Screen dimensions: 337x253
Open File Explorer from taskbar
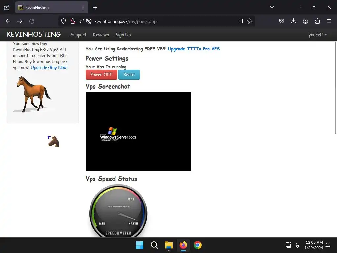point(169,245)
